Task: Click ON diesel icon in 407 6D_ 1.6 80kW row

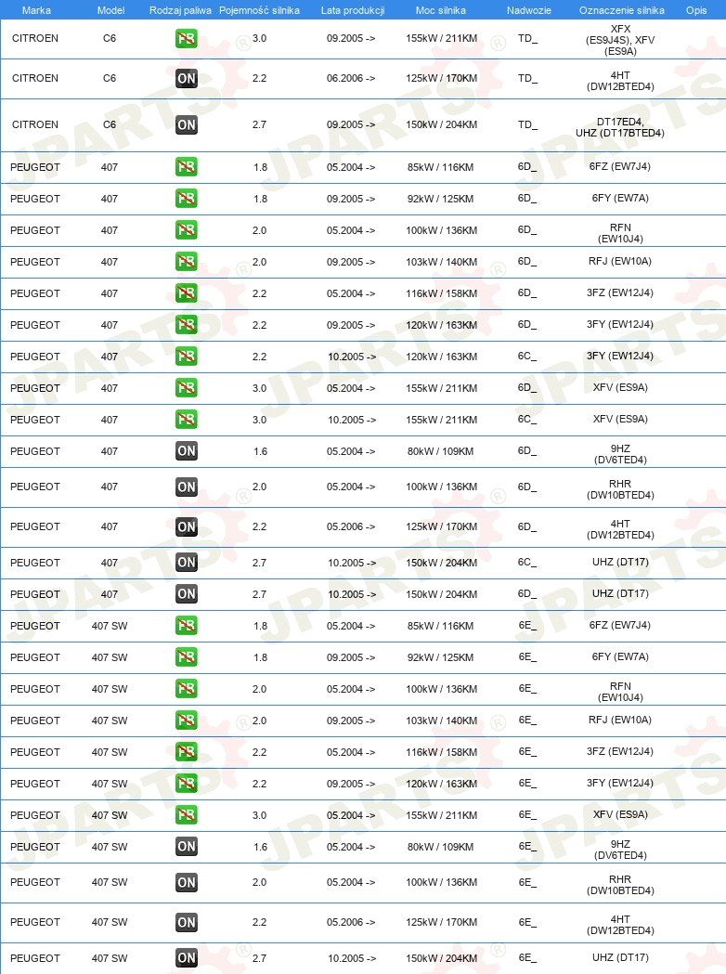Action: (x=187, y=451)
